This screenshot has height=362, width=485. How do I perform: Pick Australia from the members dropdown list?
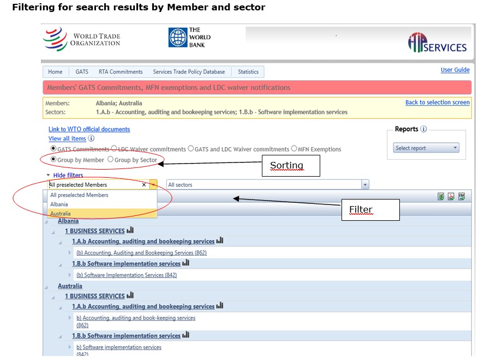[103, 213]
